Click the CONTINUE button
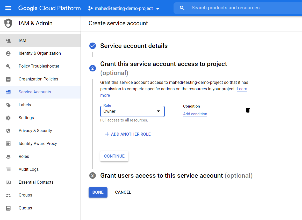Viewport: 302px width, 220px height. [114, 156]
